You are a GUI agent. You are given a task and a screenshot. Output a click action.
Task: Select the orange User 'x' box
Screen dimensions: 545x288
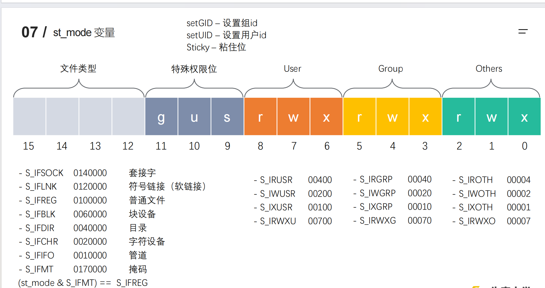(327, 116)
